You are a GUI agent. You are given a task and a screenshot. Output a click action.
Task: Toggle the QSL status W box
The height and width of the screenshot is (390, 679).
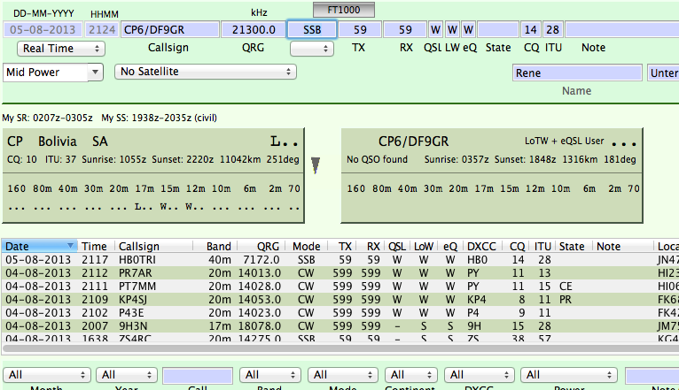click(435, 29)
